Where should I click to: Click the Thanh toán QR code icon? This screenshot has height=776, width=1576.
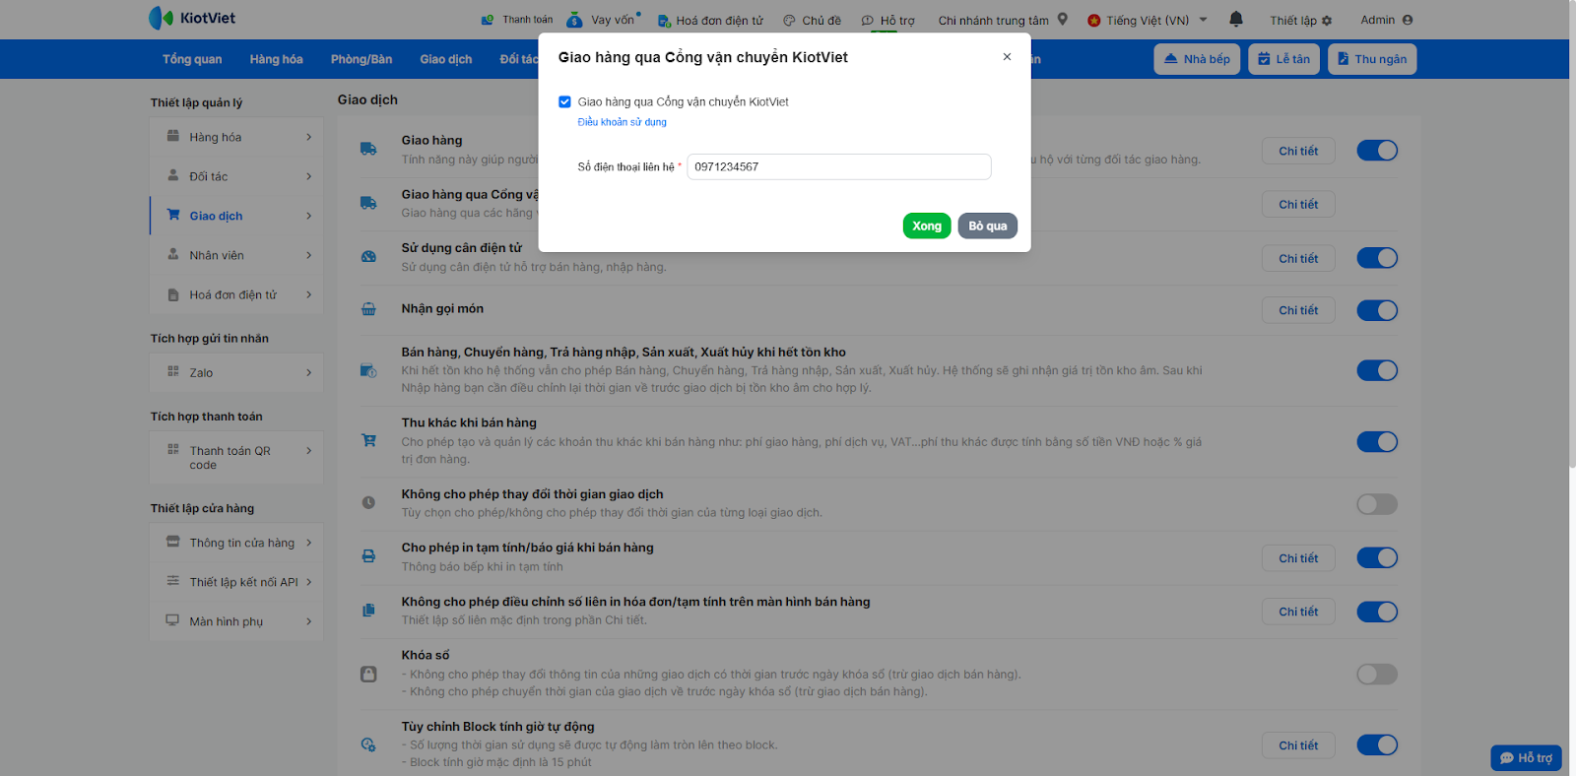coord(173,449)
